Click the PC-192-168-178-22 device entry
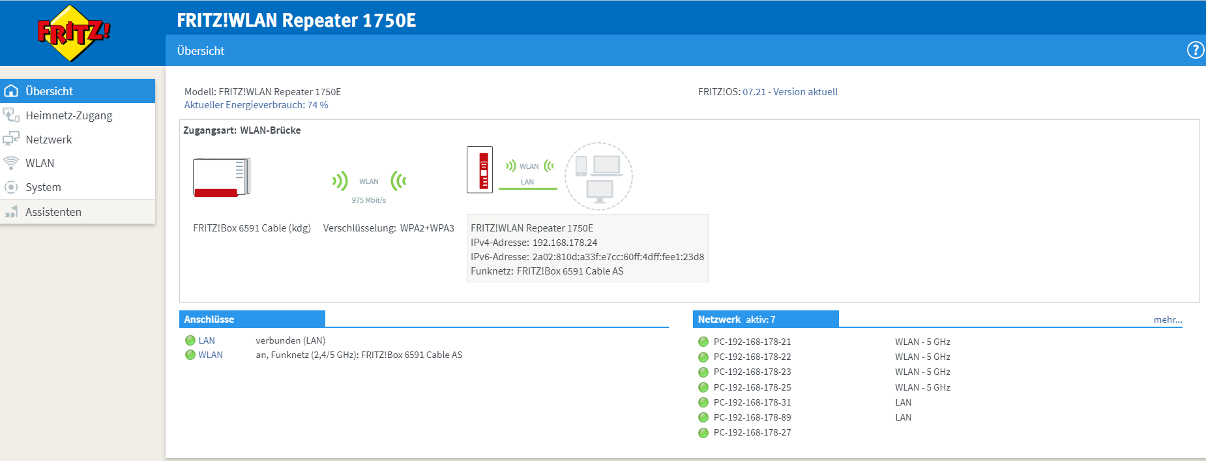Viewport: 1206px width, 461px height. click(x=752, y=357)
